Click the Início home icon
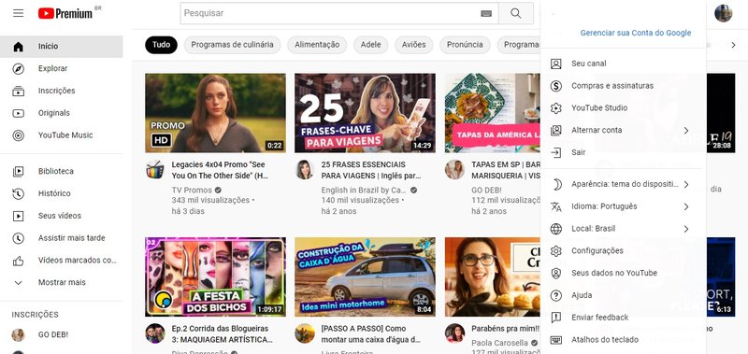 18,46
